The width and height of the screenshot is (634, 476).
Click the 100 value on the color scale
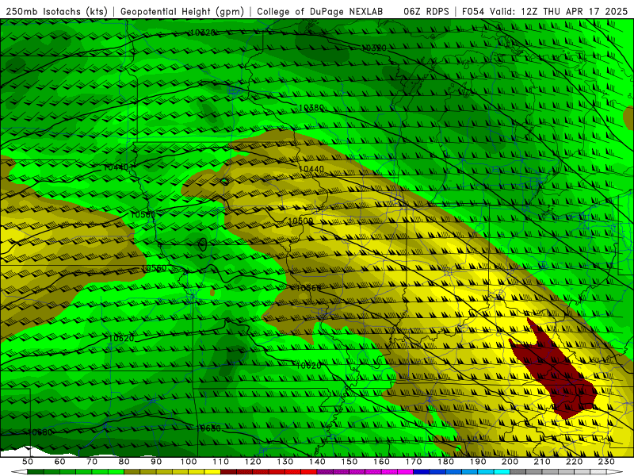(189, 462)
